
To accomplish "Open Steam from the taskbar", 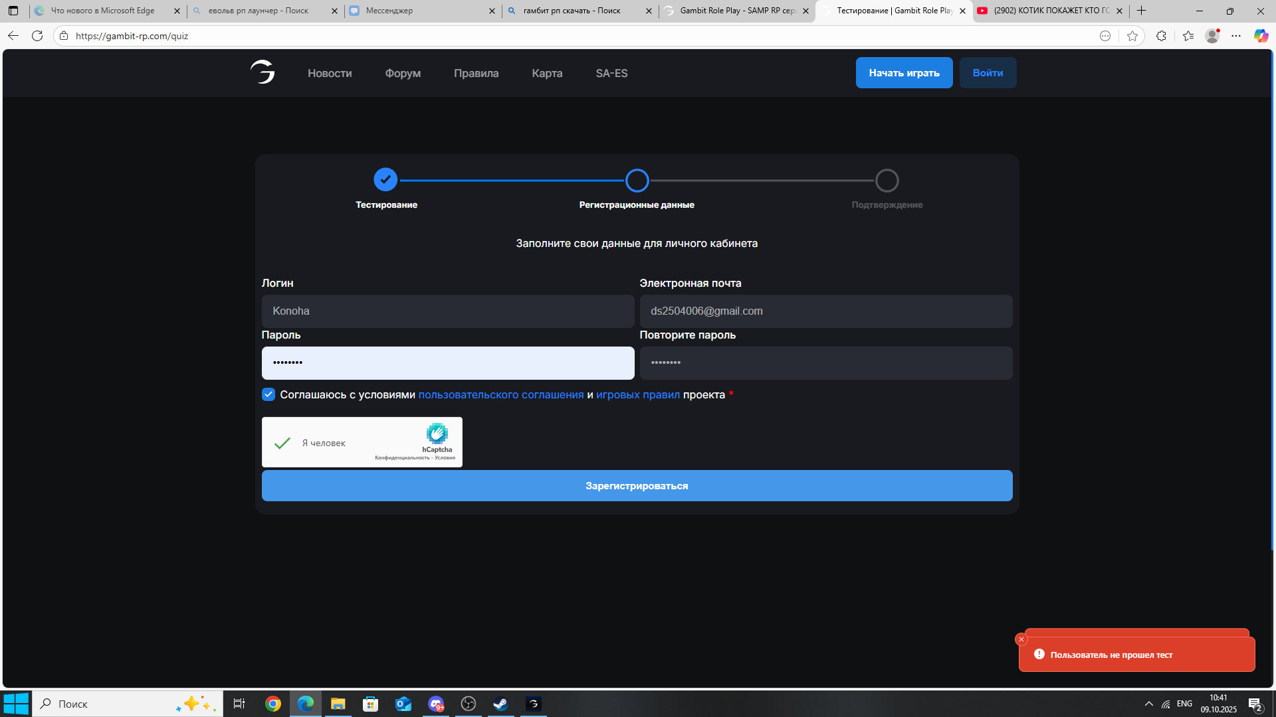I will pyautogui.click(x=500, y=704).
